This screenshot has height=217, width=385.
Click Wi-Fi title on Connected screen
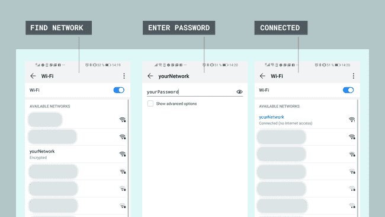tap(277, 76)
